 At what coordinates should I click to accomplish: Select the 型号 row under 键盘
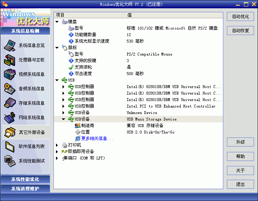point(138,28)
